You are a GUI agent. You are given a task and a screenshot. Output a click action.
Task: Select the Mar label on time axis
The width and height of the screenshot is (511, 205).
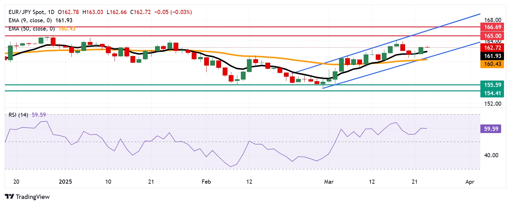[329, 182]
